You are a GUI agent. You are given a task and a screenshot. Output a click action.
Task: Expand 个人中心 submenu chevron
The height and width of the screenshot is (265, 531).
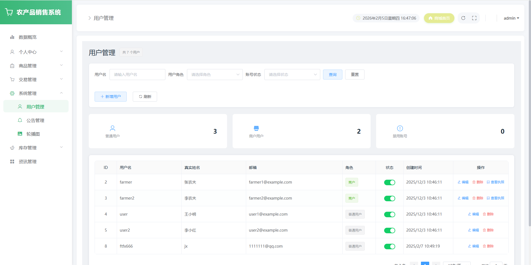click(61, 52)
